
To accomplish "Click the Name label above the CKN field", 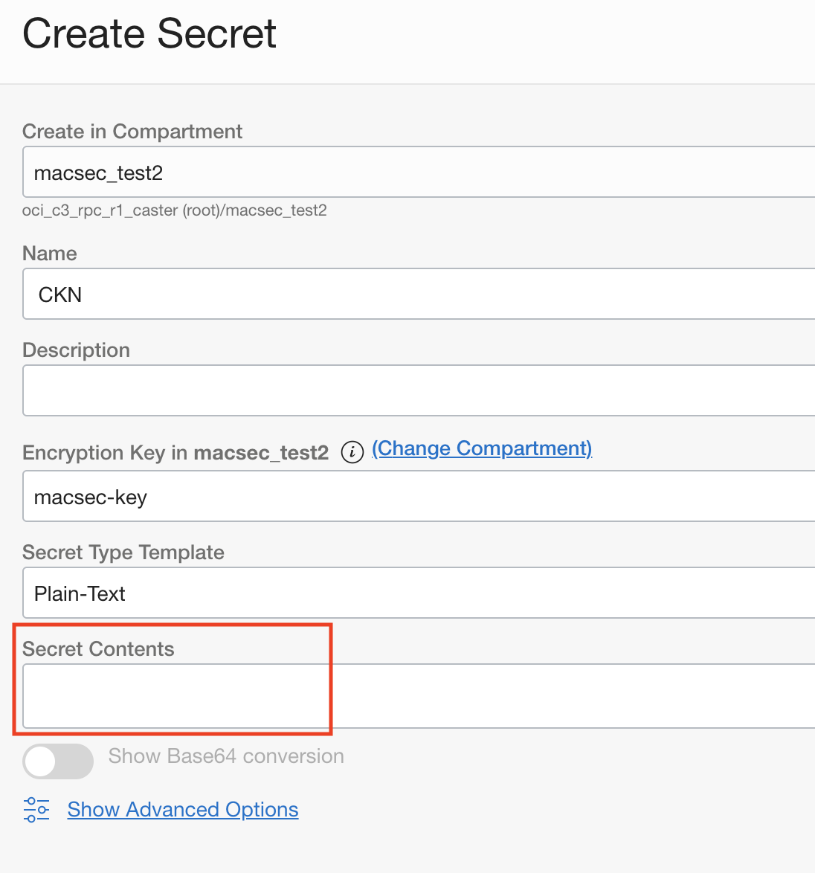I will pyautogui.click(x=49, y=253).
